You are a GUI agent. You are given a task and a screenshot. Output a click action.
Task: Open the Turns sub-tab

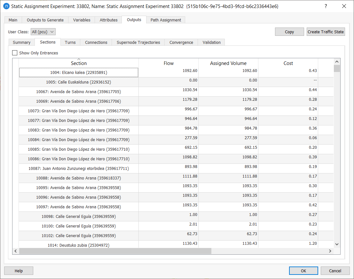(70, 42)
